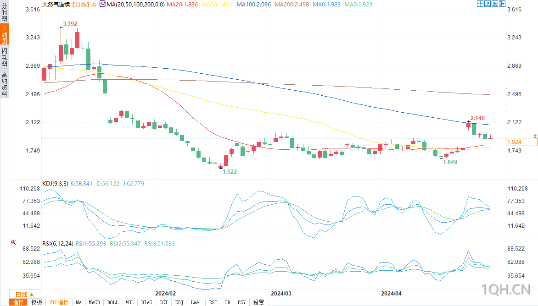The image size is (538, 306).
Task: Click the jump-to-chart-start axis icon
Action: coord(487,4)
